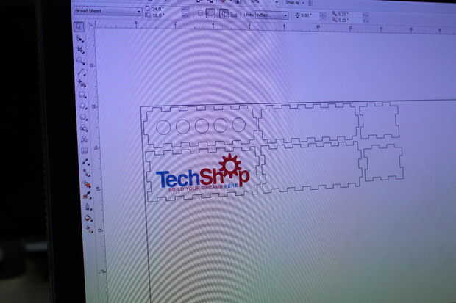Apply page layout to current page only
Image resolution: width=456 pixels, height=303 pixels.
[233, 14]
